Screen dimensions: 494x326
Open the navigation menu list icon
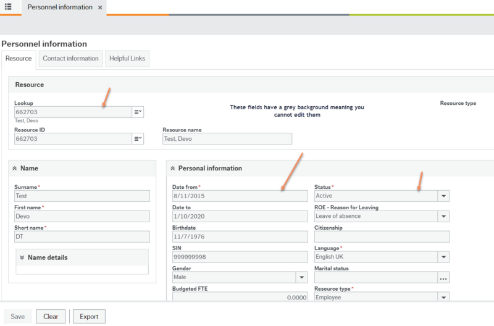click(8, 7)
